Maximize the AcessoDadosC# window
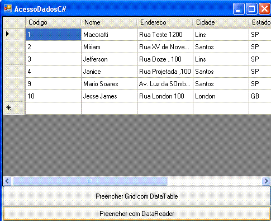This screenshot has width=271, height=221. coord(251,8)
